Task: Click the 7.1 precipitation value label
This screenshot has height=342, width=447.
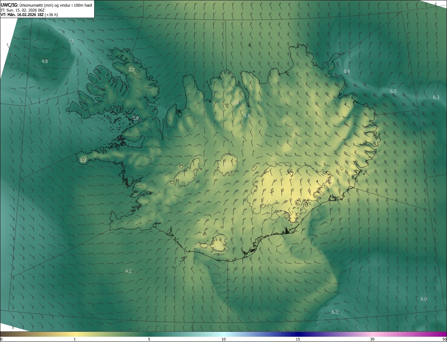Action: tap(71, 41)
